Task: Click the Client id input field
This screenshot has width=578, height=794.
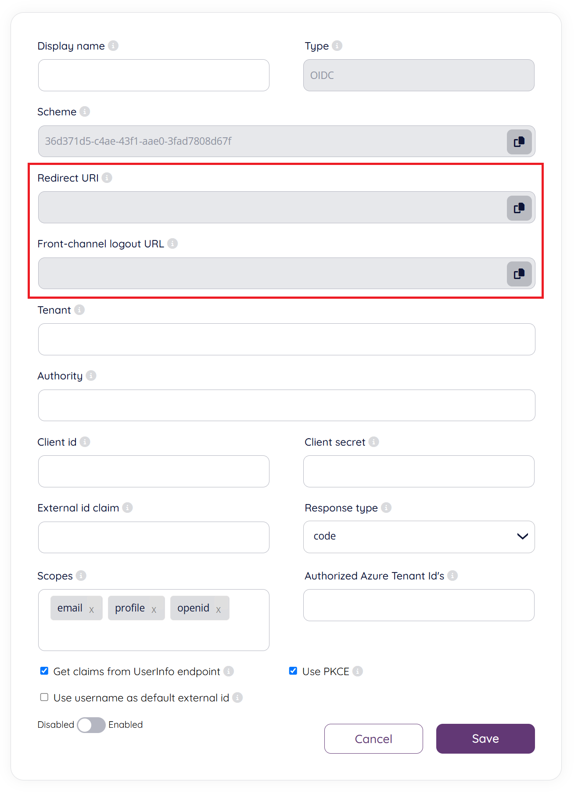Action: click(x=154, y=471)
